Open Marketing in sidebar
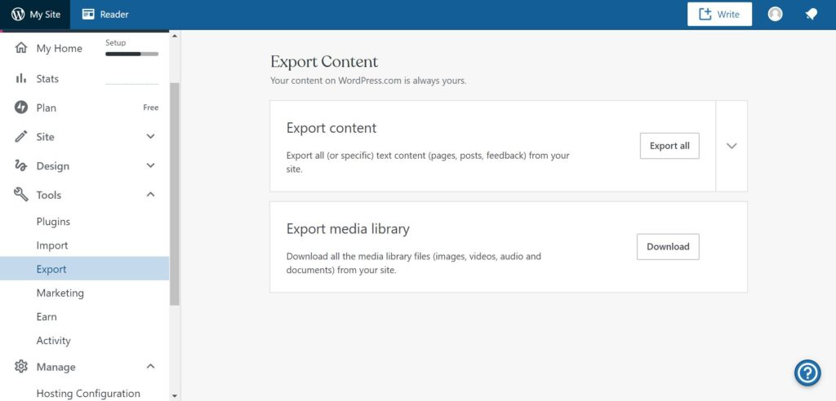The height and width of the screenshot is (401, 836). (x=60, y=293)
